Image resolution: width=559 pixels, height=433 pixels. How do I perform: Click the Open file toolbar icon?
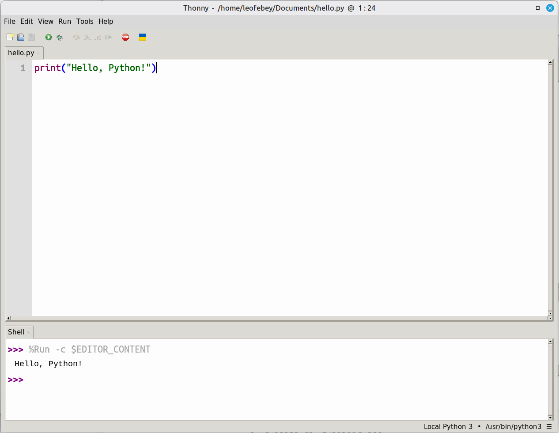[x=21, y=37]
